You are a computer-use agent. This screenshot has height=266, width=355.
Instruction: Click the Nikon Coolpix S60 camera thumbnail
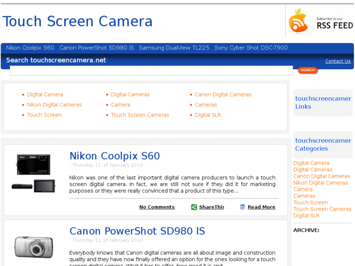[x=34, y=173]
